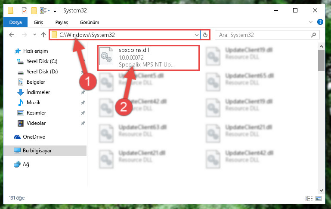Image resolution: width=331 pixels, height=209 pixels.
Task: Open the Dosya menu
Action: click(15, 22)
